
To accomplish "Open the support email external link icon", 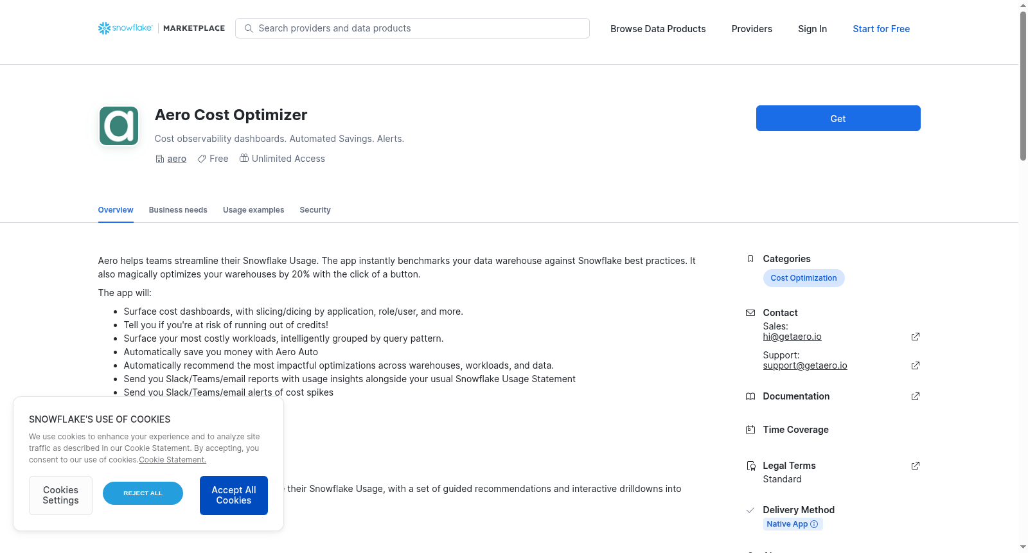I will (x=916, y=365).
